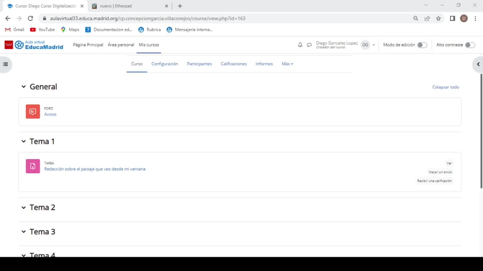This screenshot has width=483, height=271.
Task: Toggle the Alto contraste switch
Action: tap(470, 45)
